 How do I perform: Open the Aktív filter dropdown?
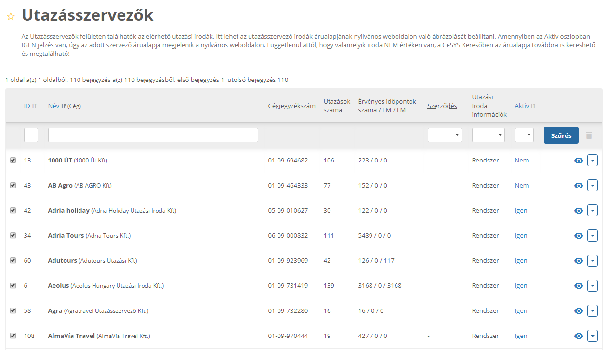coord(524,135)
